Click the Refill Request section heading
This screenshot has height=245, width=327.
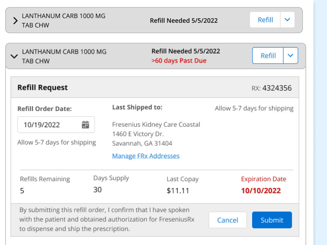tap(43, 88)
